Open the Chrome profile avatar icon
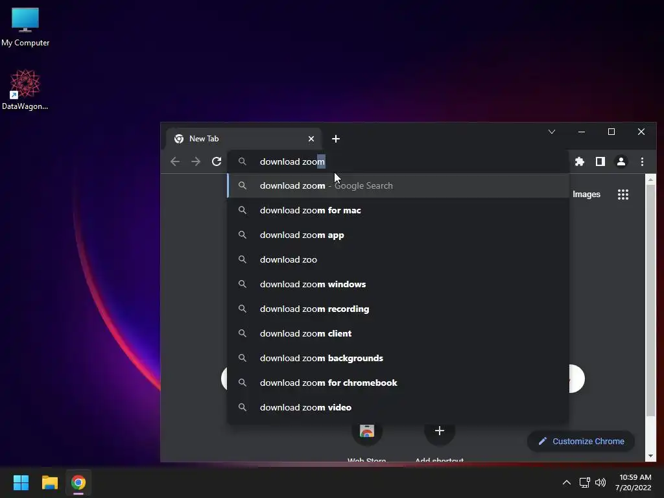Image resolution: width=664 pixels, height=498 pixels. (621, 161)
